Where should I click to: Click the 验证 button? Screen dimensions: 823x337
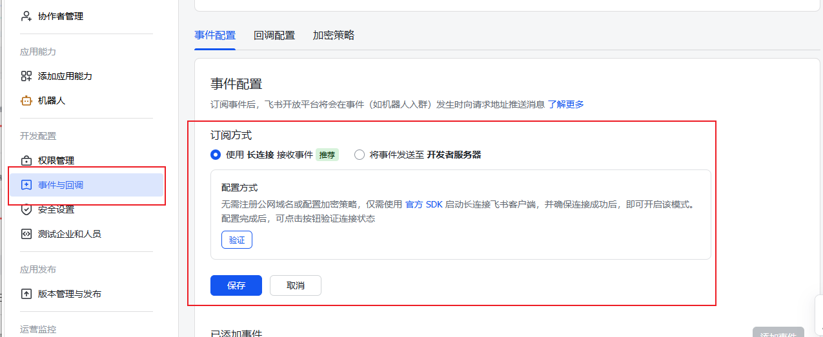(x=237, y=240)
